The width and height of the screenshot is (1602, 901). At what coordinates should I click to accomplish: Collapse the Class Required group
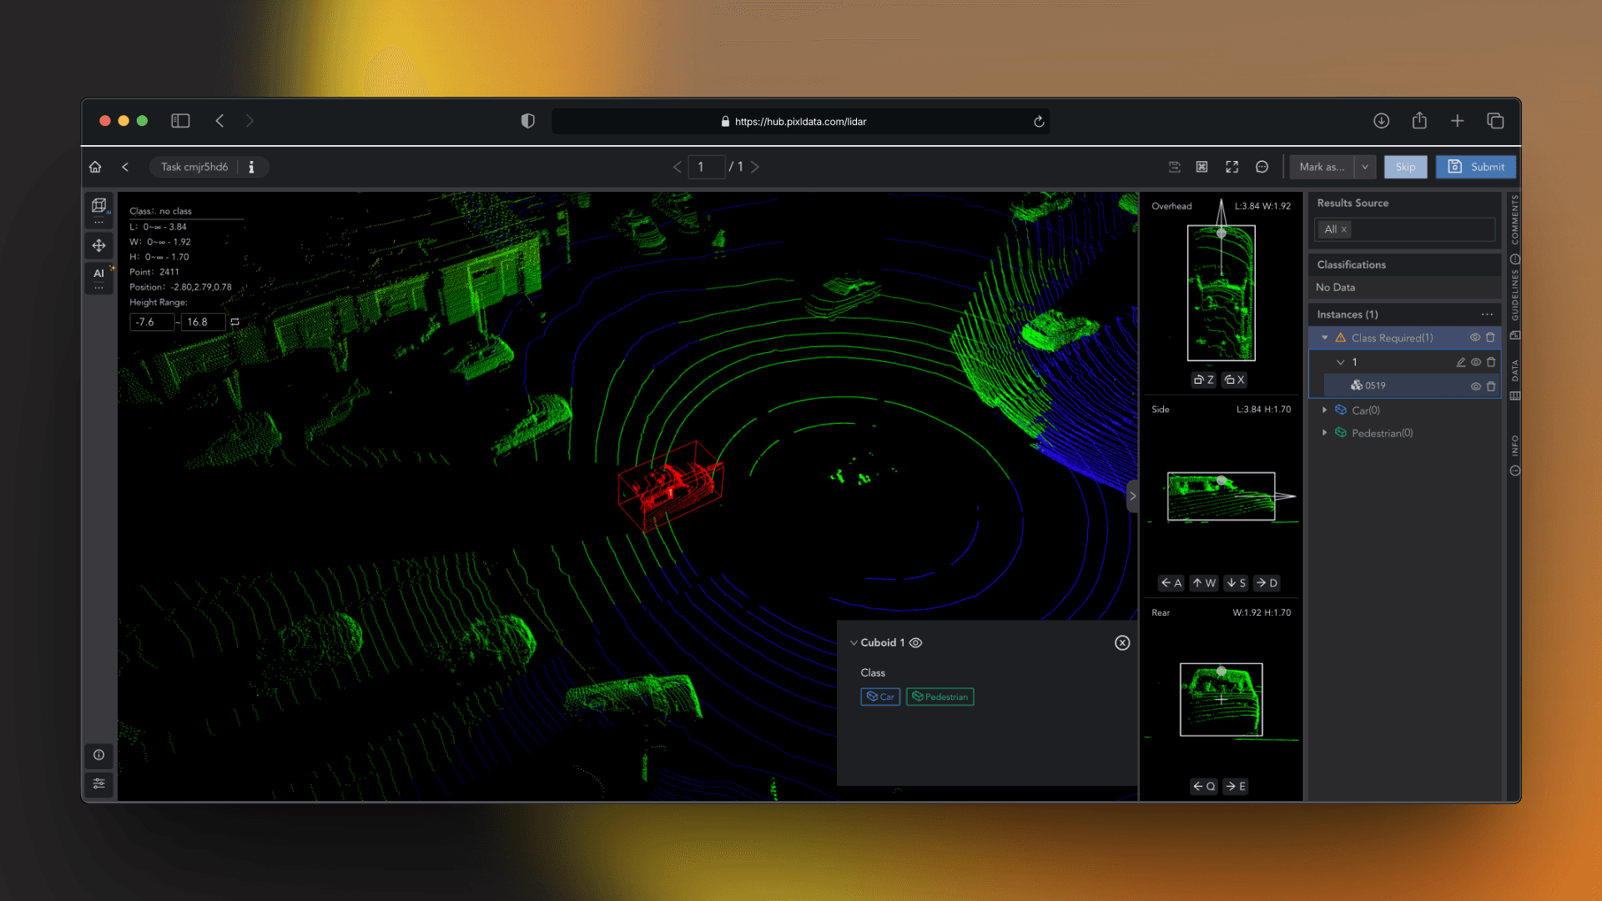(x=1325, y=338)
